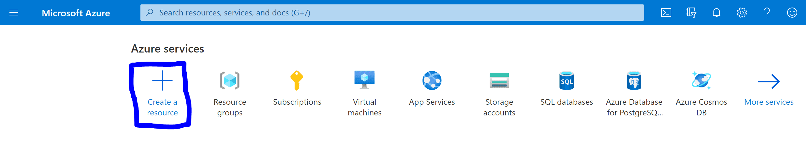
Task: Open the Resource groups cube icon
Action: point(230,80)
